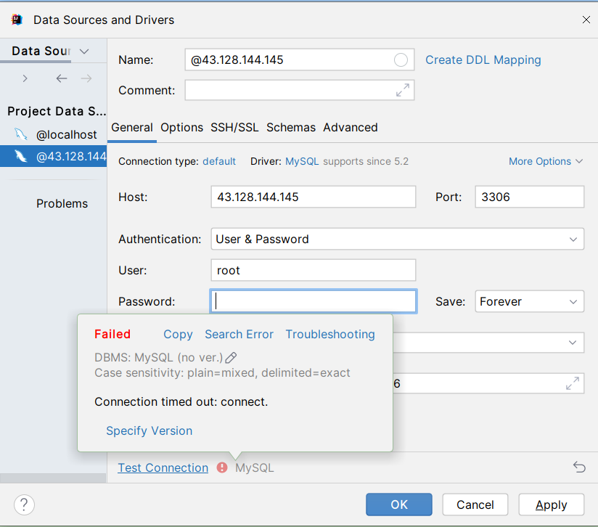Screen dimensions: 598x527
Task: Open Troubleshooting link in popup
Action: (x=330, y=335)
